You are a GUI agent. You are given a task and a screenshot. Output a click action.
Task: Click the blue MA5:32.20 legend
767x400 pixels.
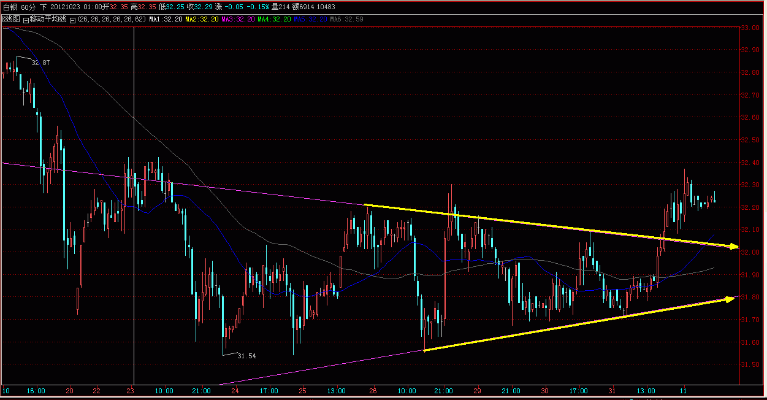click(310, 20)
